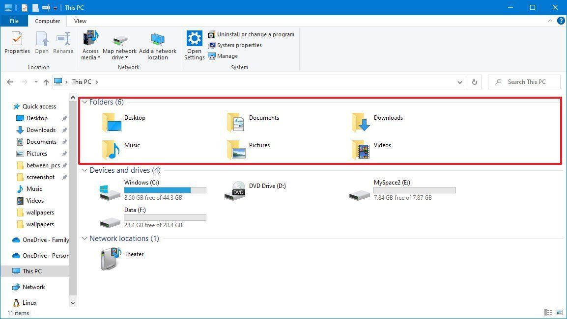Open the File menu
Screen dimensions: 567x319
click(x=14, y=21)
